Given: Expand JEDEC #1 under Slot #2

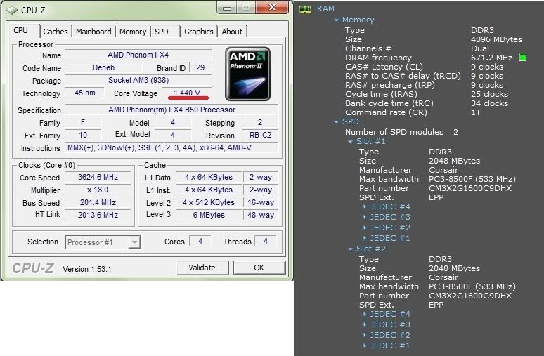Looking at the screenshot, I should [x=364, y=346].
